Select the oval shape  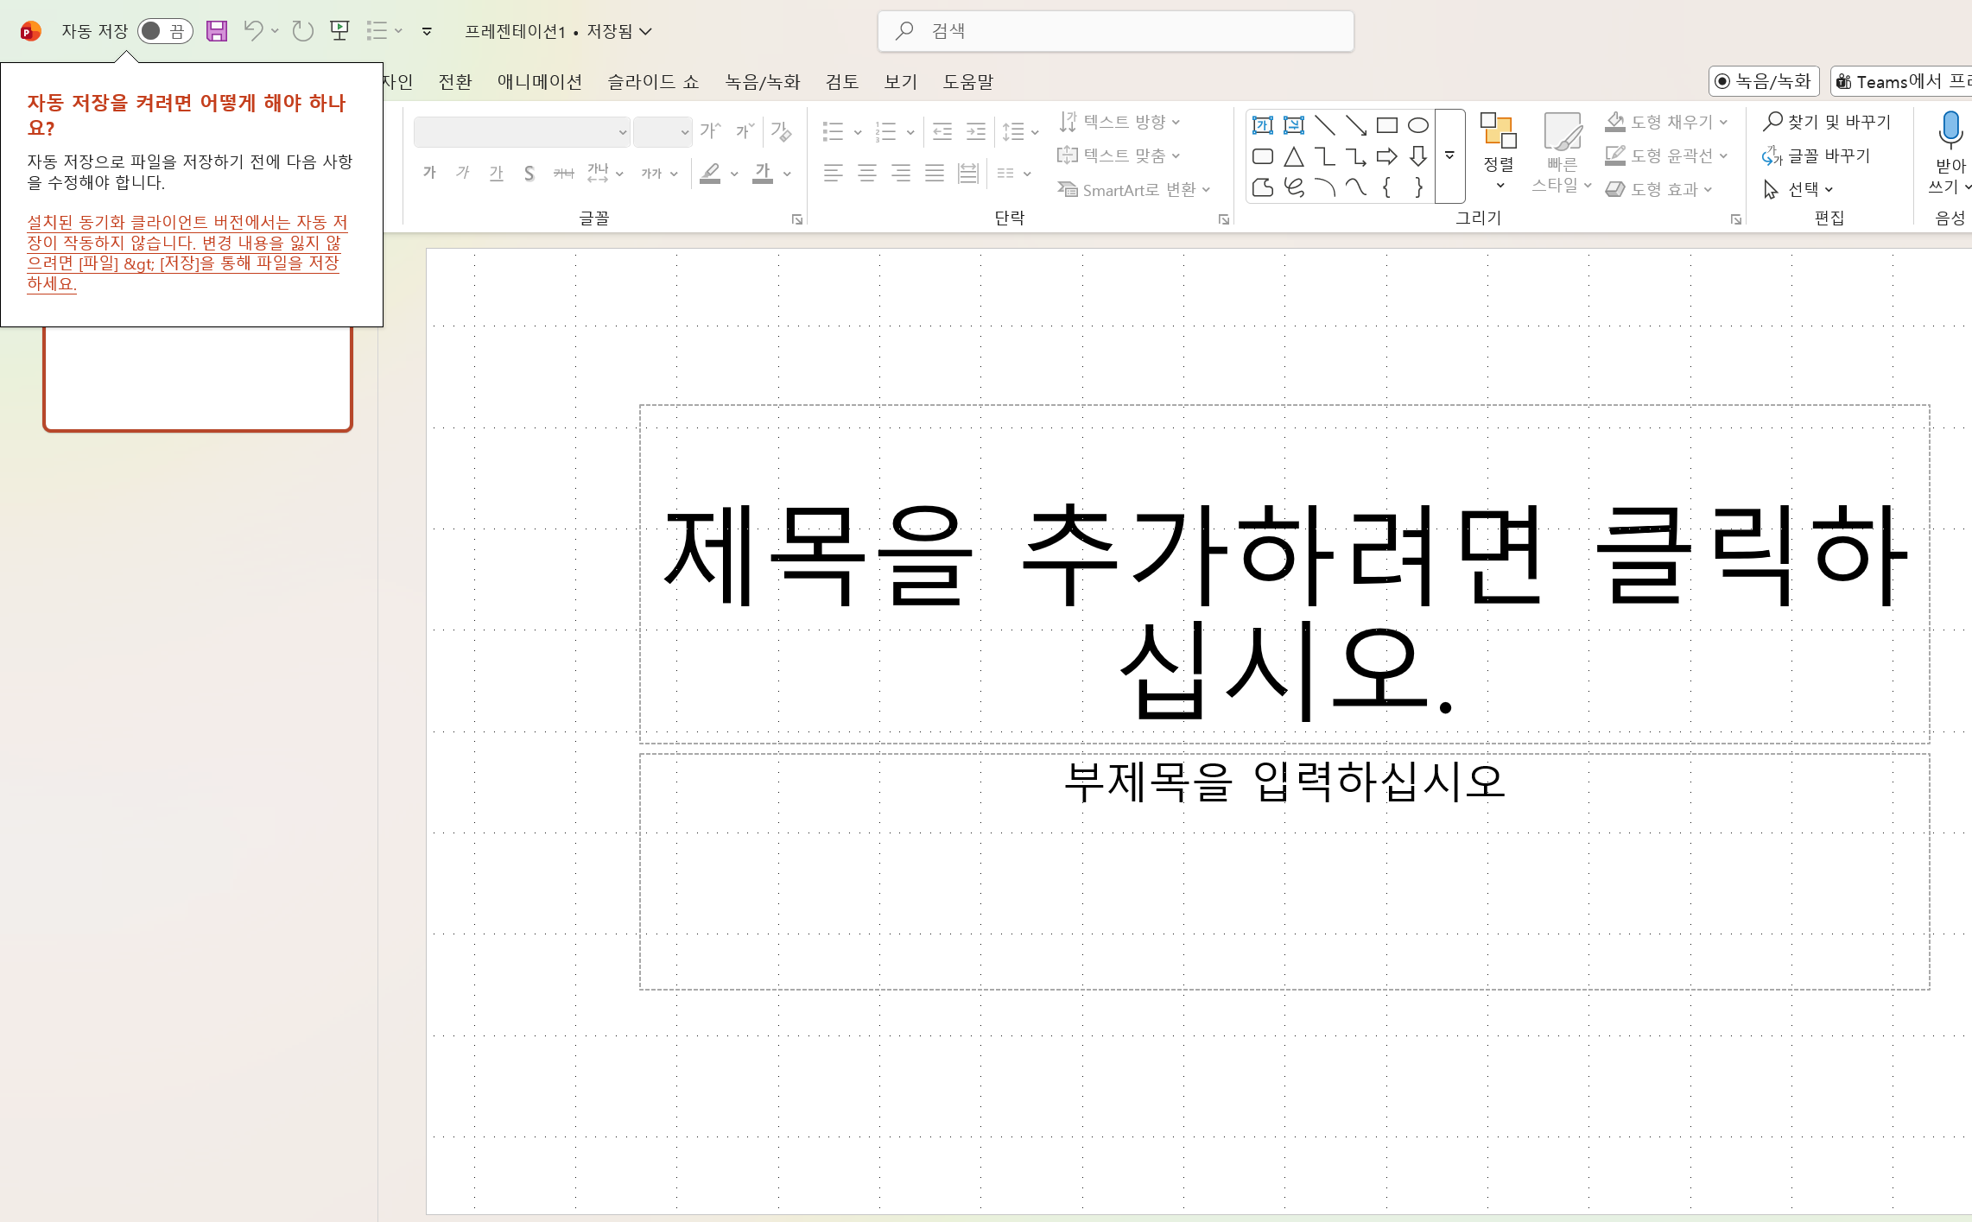tap(1418, 125)
